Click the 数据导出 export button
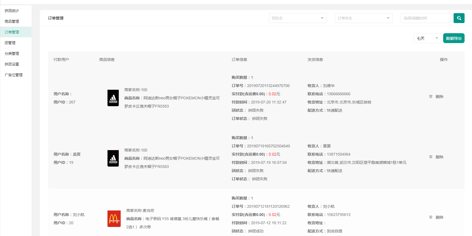The width and height of the screenshot is (472, 236). 454,38
